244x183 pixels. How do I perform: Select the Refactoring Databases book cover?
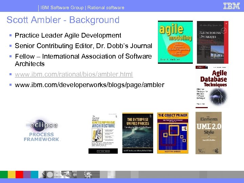[x=212, y=42]
